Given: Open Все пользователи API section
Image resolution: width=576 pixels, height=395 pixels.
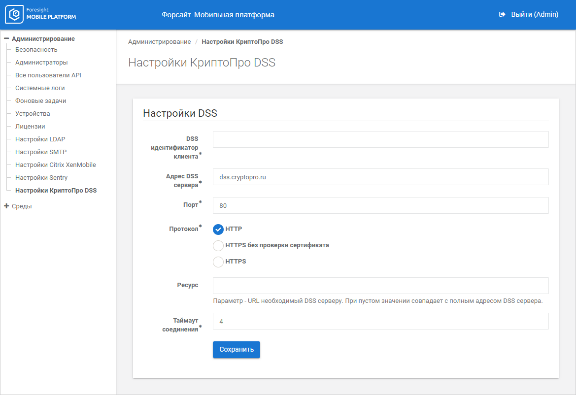Looking at the screenshot, I should 48,75.
